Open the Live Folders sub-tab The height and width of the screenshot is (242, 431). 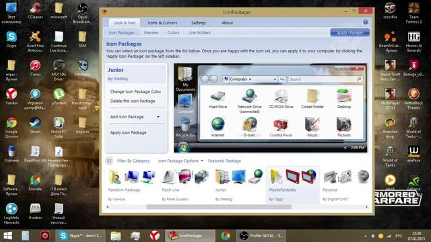tap(199, 33)
